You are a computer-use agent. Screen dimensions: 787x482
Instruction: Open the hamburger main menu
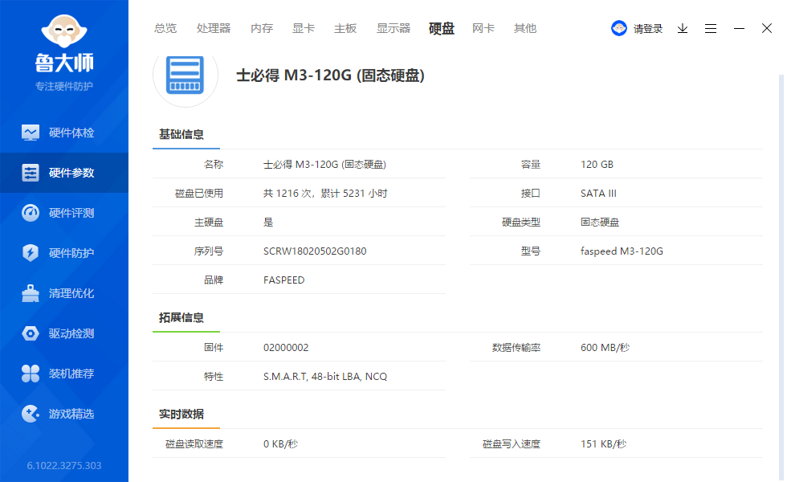pyautogui.click(x=710, y=29)
